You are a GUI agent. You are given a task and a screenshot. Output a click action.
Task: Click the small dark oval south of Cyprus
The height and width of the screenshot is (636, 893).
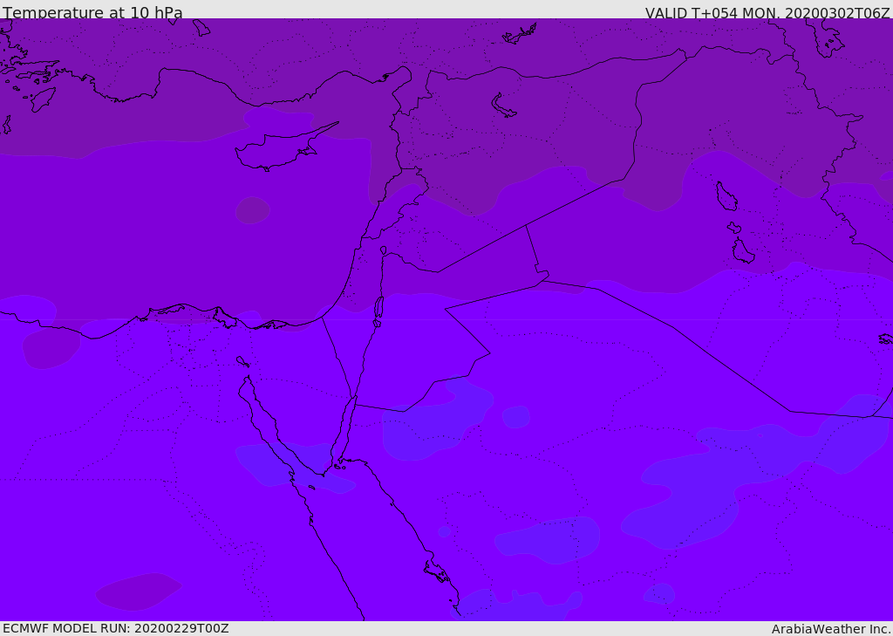252,210
